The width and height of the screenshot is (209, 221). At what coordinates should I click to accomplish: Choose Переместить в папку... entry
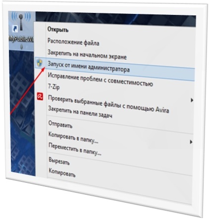click(x=75, y=149)
